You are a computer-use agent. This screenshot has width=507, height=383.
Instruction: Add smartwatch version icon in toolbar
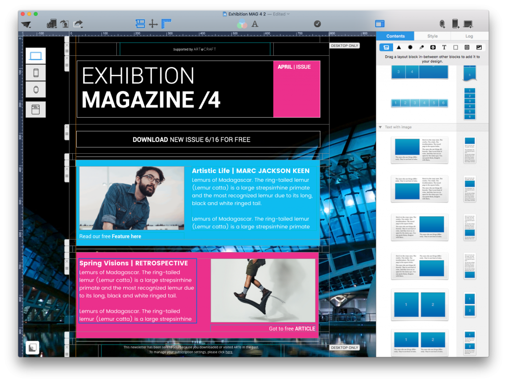[x=442, y=24]
